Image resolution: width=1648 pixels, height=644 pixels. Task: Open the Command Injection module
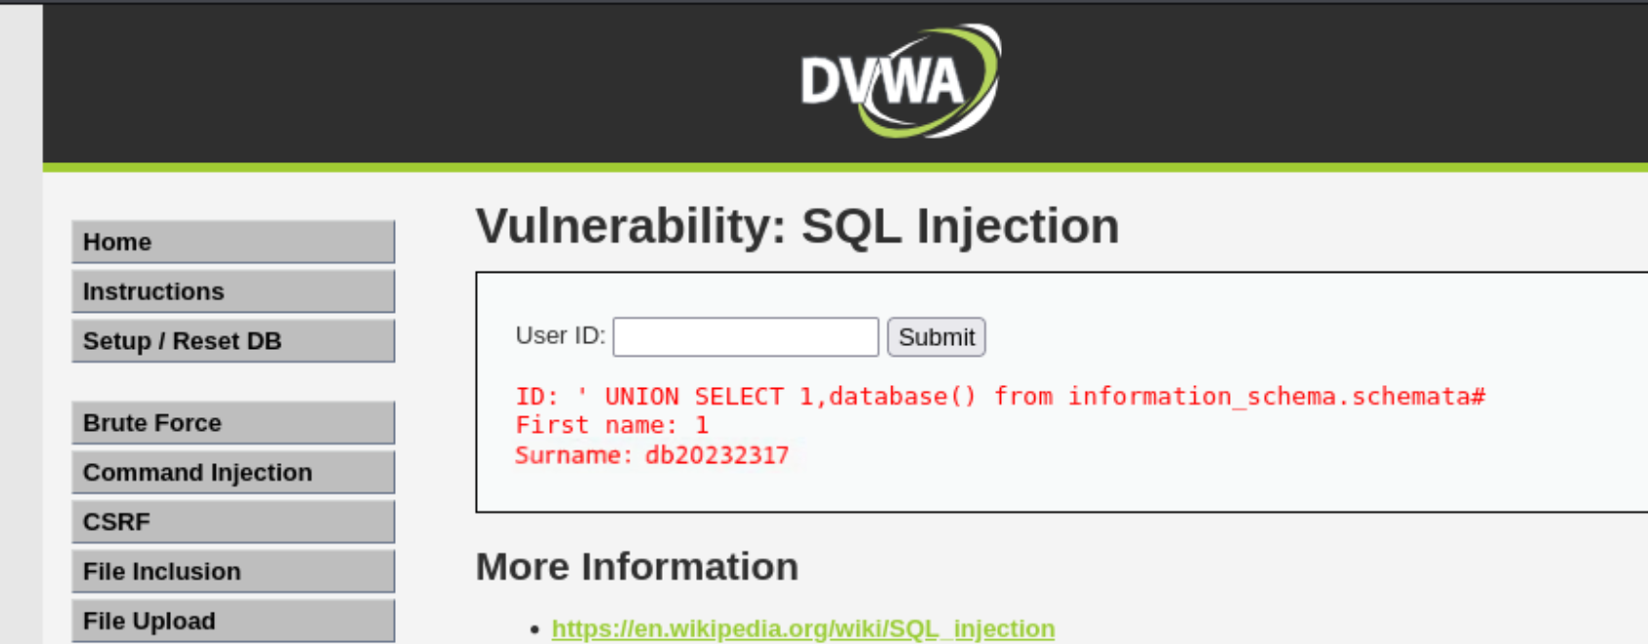(233, 473)
